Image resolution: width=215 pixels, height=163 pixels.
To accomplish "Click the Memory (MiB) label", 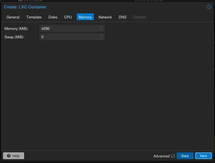I will point(17,29).
